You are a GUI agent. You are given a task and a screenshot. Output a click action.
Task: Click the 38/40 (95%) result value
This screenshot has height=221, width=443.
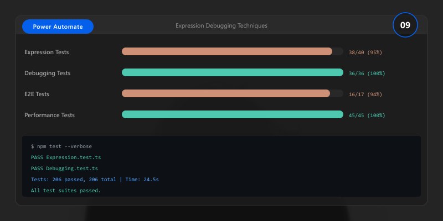point(365,52)
